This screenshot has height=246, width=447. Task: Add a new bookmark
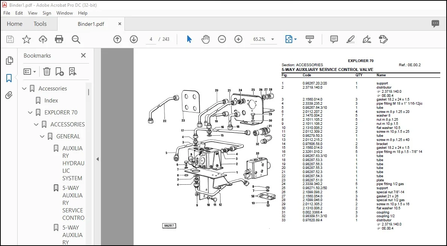pos(59,71)
